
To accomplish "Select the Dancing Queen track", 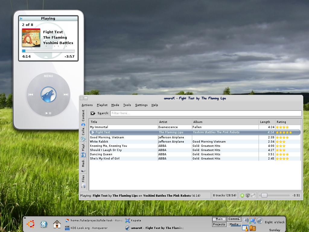I will 195,154.
